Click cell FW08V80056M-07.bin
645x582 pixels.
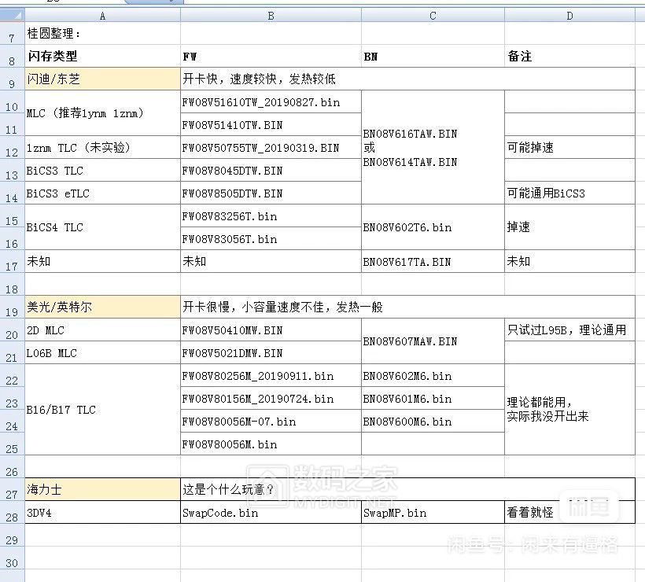click(x=271, y=422)
